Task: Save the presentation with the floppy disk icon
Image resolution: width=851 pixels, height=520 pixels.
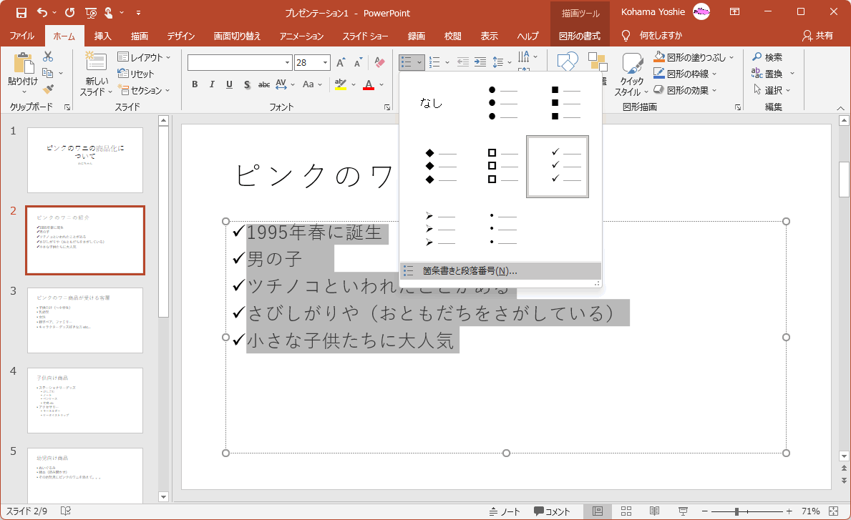Action: point(21,12)
